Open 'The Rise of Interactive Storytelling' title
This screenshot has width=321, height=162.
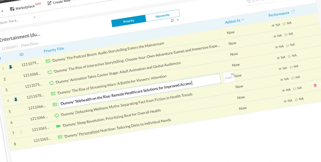137,59
